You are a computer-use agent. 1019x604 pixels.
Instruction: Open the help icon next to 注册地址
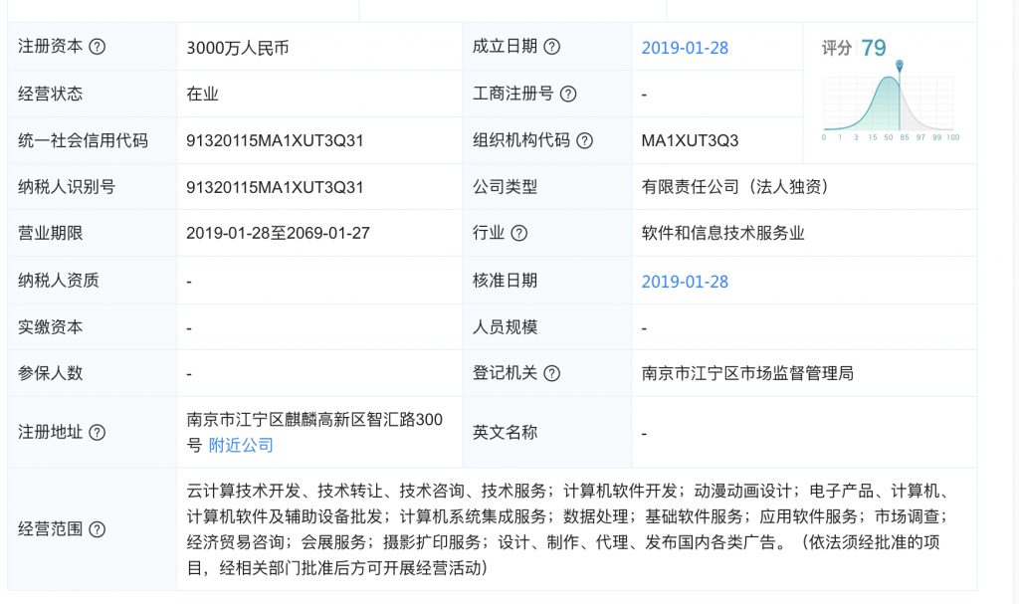[x=98, y=433]
